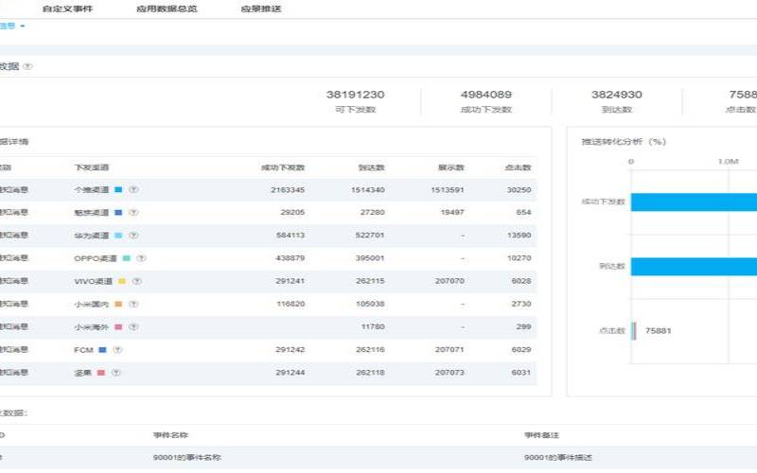
Task: Select the value 30250 in the table
Action: click(x=519, y=190)
